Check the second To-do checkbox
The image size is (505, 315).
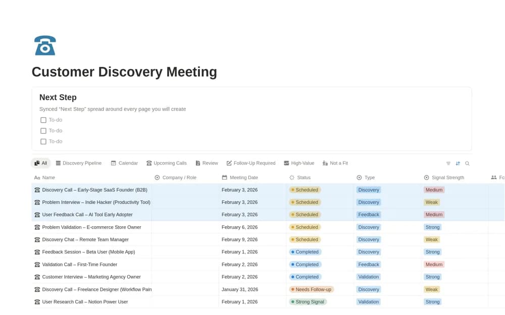(x=43, y=131)
